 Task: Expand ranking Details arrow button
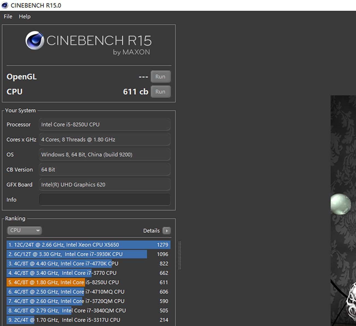pos(166,231)
